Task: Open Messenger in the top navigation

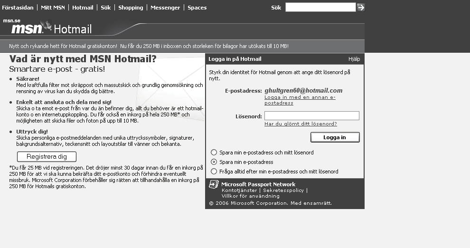Action: pos(165,8)
